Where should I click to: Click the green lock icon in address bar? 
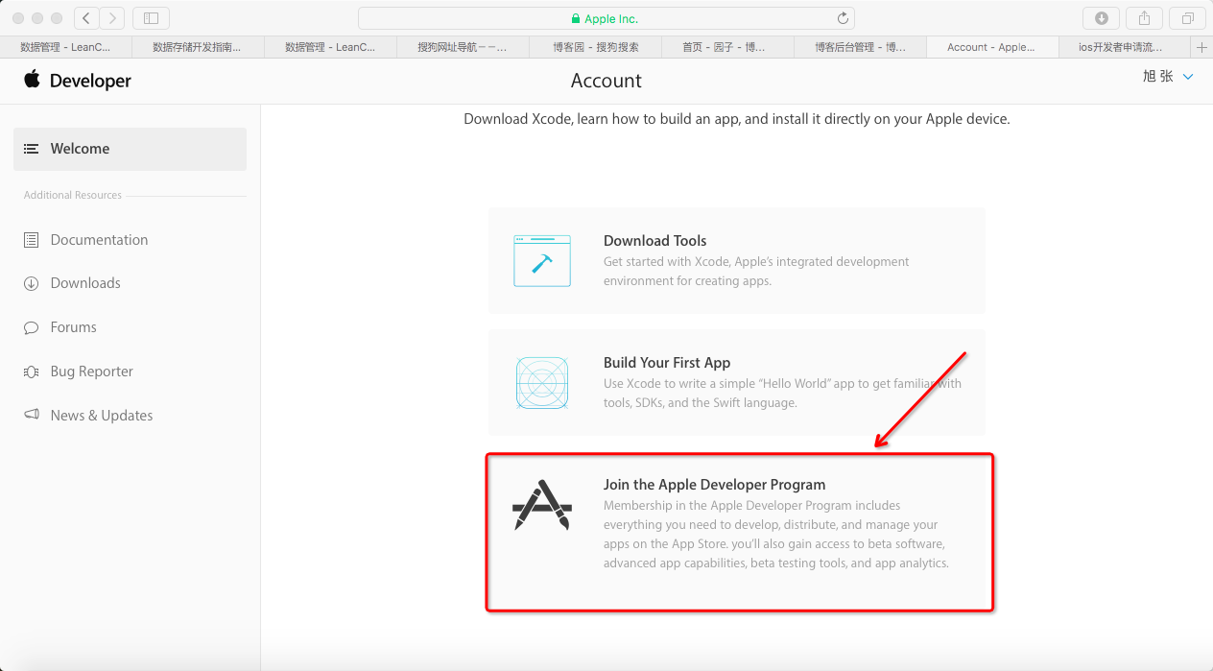(576, 19)
